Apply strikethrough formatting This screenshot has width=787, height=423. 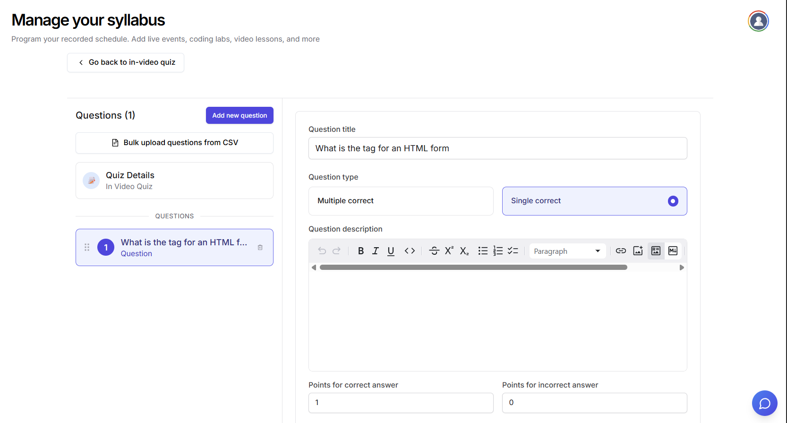[434, 251]
